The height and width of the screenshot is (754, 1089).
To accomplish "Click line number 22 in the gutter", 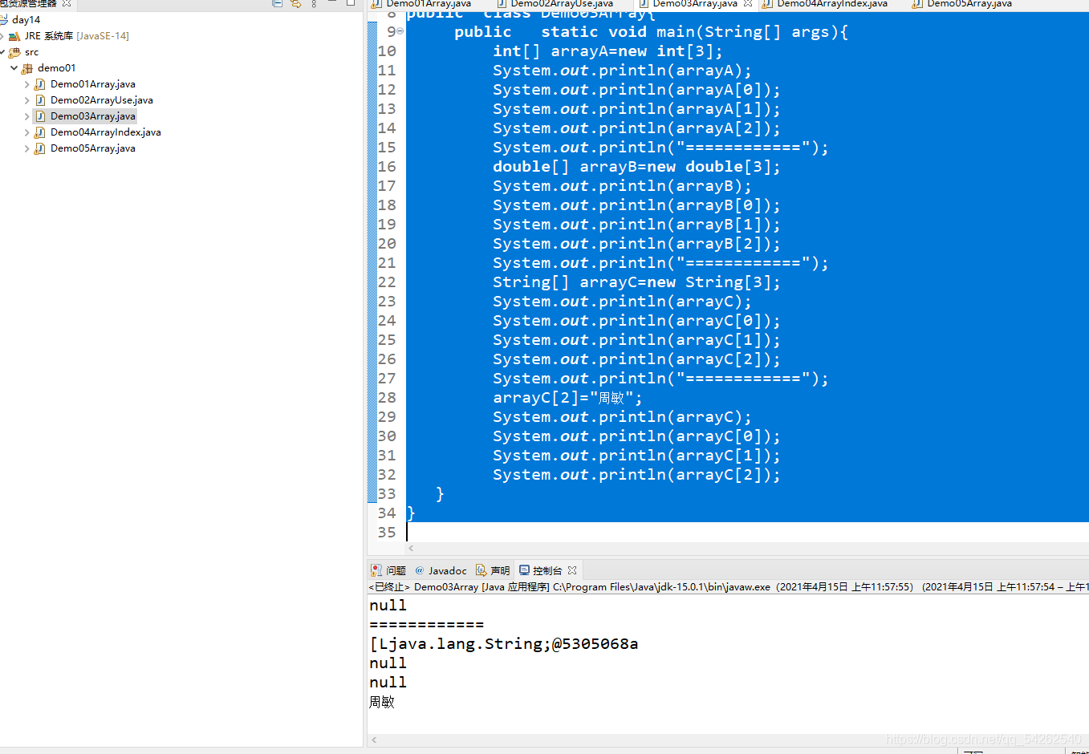I will tap(387, 282).
